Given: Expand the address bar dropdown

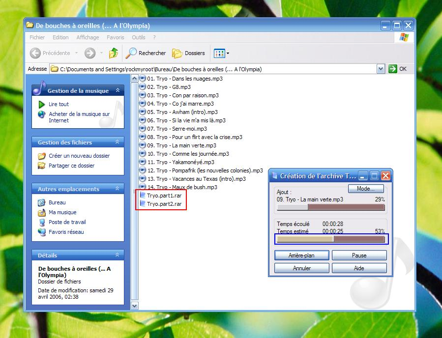Looking at the screenshot, I should point(381,69).
